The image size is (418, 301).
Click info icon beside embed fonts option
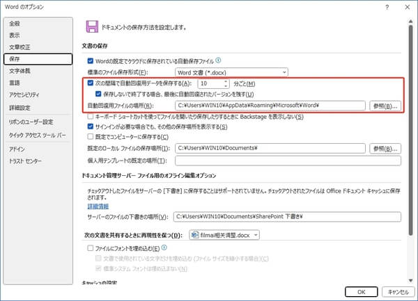click(x=164, y=247)
